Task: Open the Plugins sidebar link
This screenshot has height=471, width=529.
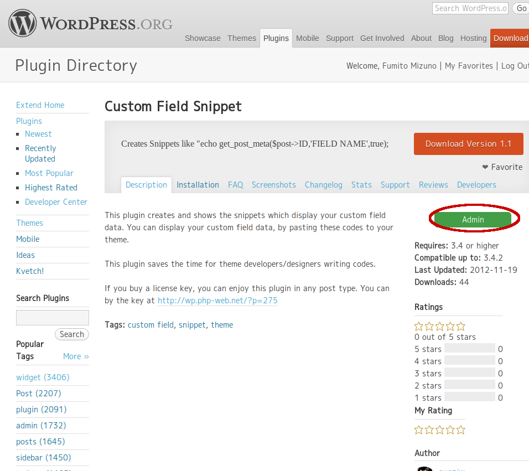Action: 29,121
